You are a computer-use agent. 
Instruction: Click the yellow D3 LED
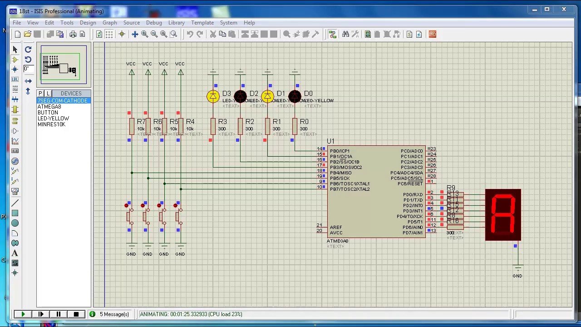point(213,96)
